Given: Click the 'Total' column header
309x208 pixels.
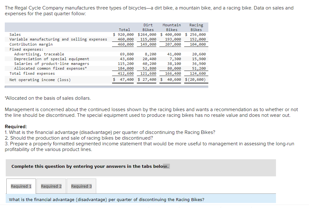Looking at the screenshot, I should coord(124,30).
